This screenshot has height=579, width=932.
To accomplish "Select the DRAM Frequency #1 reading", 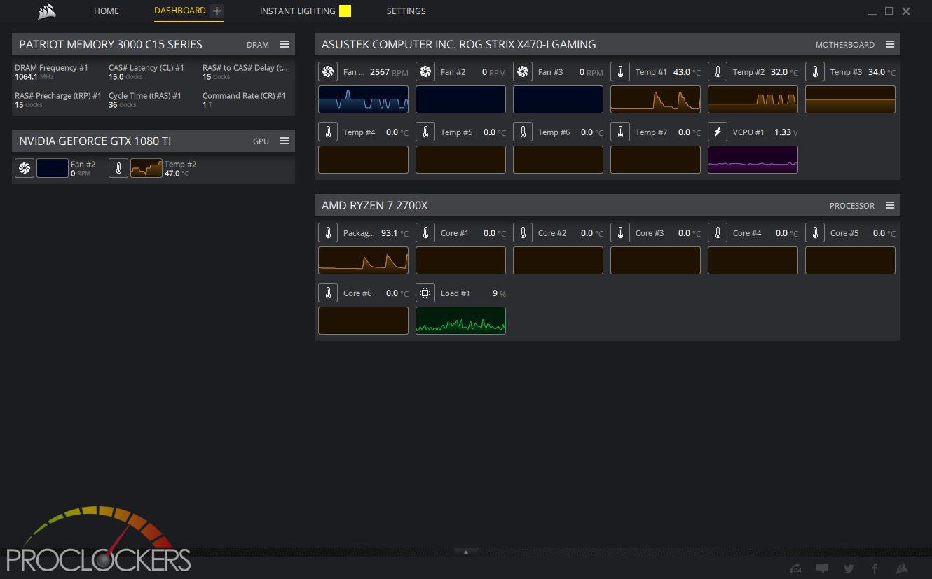I will (x=52, y=72).
